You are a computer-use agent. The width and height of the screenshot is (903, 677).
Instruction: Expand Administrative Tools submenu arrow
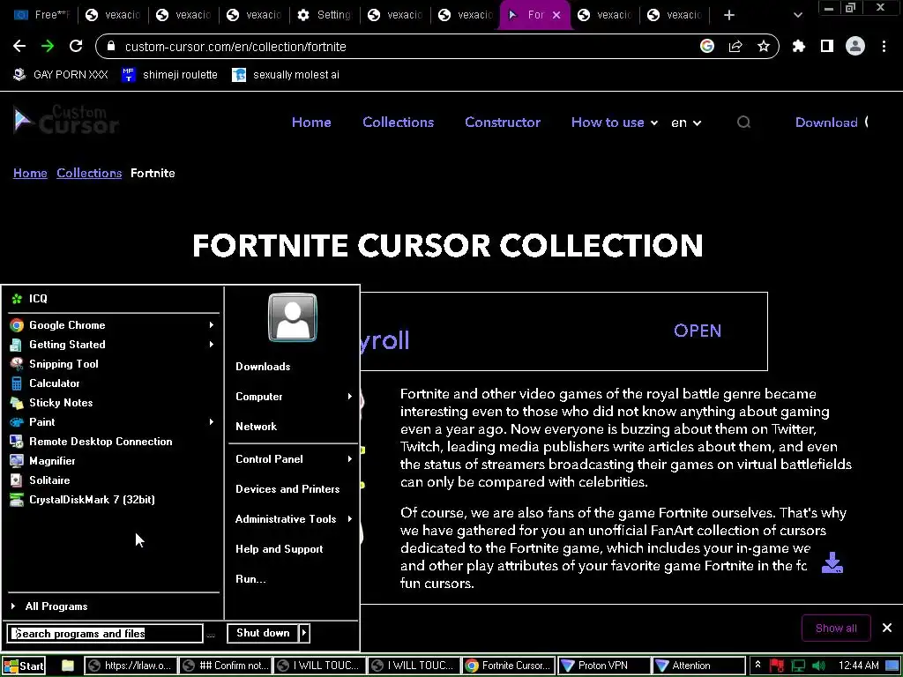click(349, 519)
